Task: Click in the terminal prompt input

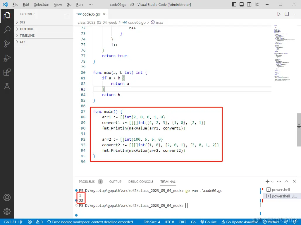Action: coord(186,206)
